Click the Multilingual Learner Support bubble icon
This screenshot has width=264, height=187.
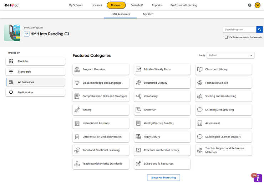(x=200, y=137)
